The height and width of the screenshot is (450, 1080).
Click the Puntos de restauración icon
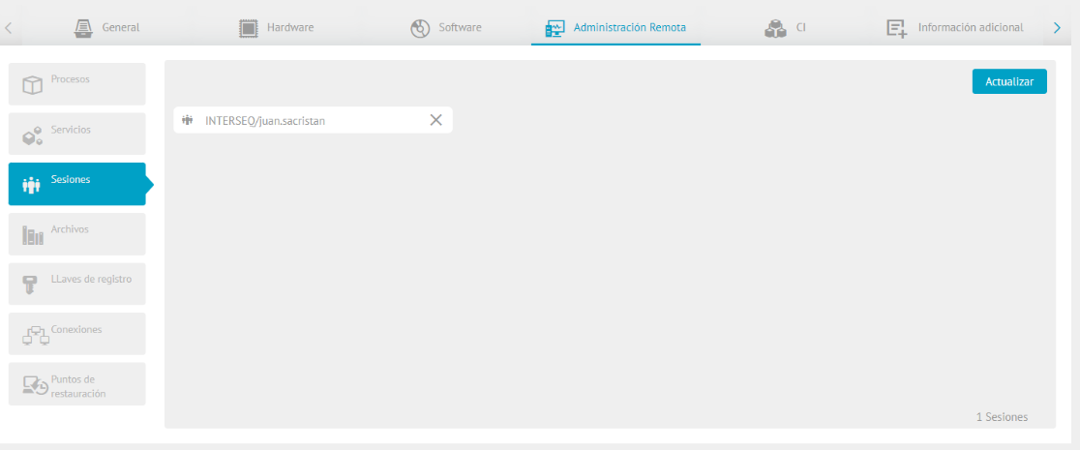[x=35, y=385]
